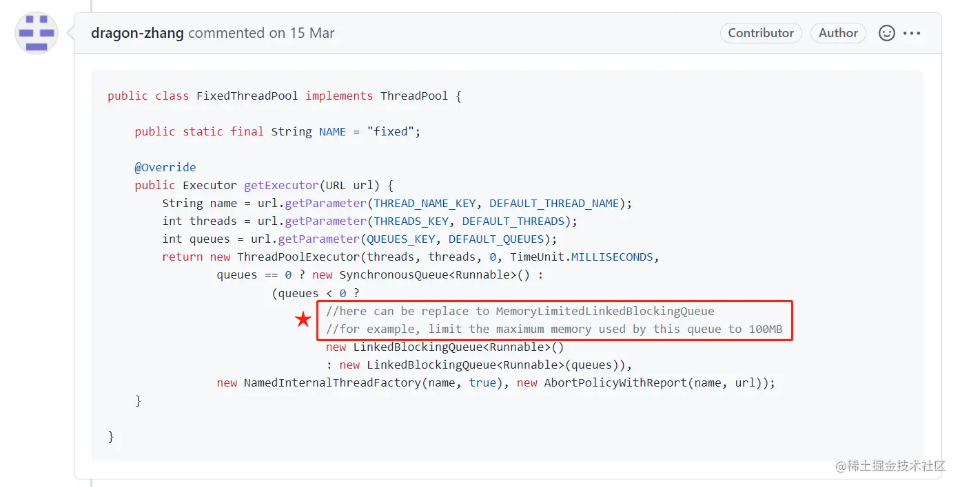This screenshot has height=487, width=960.
Task: Click the line ': new LinkedBlockingQueue<Runnable>(queues)),'
Action: [479, 365]
